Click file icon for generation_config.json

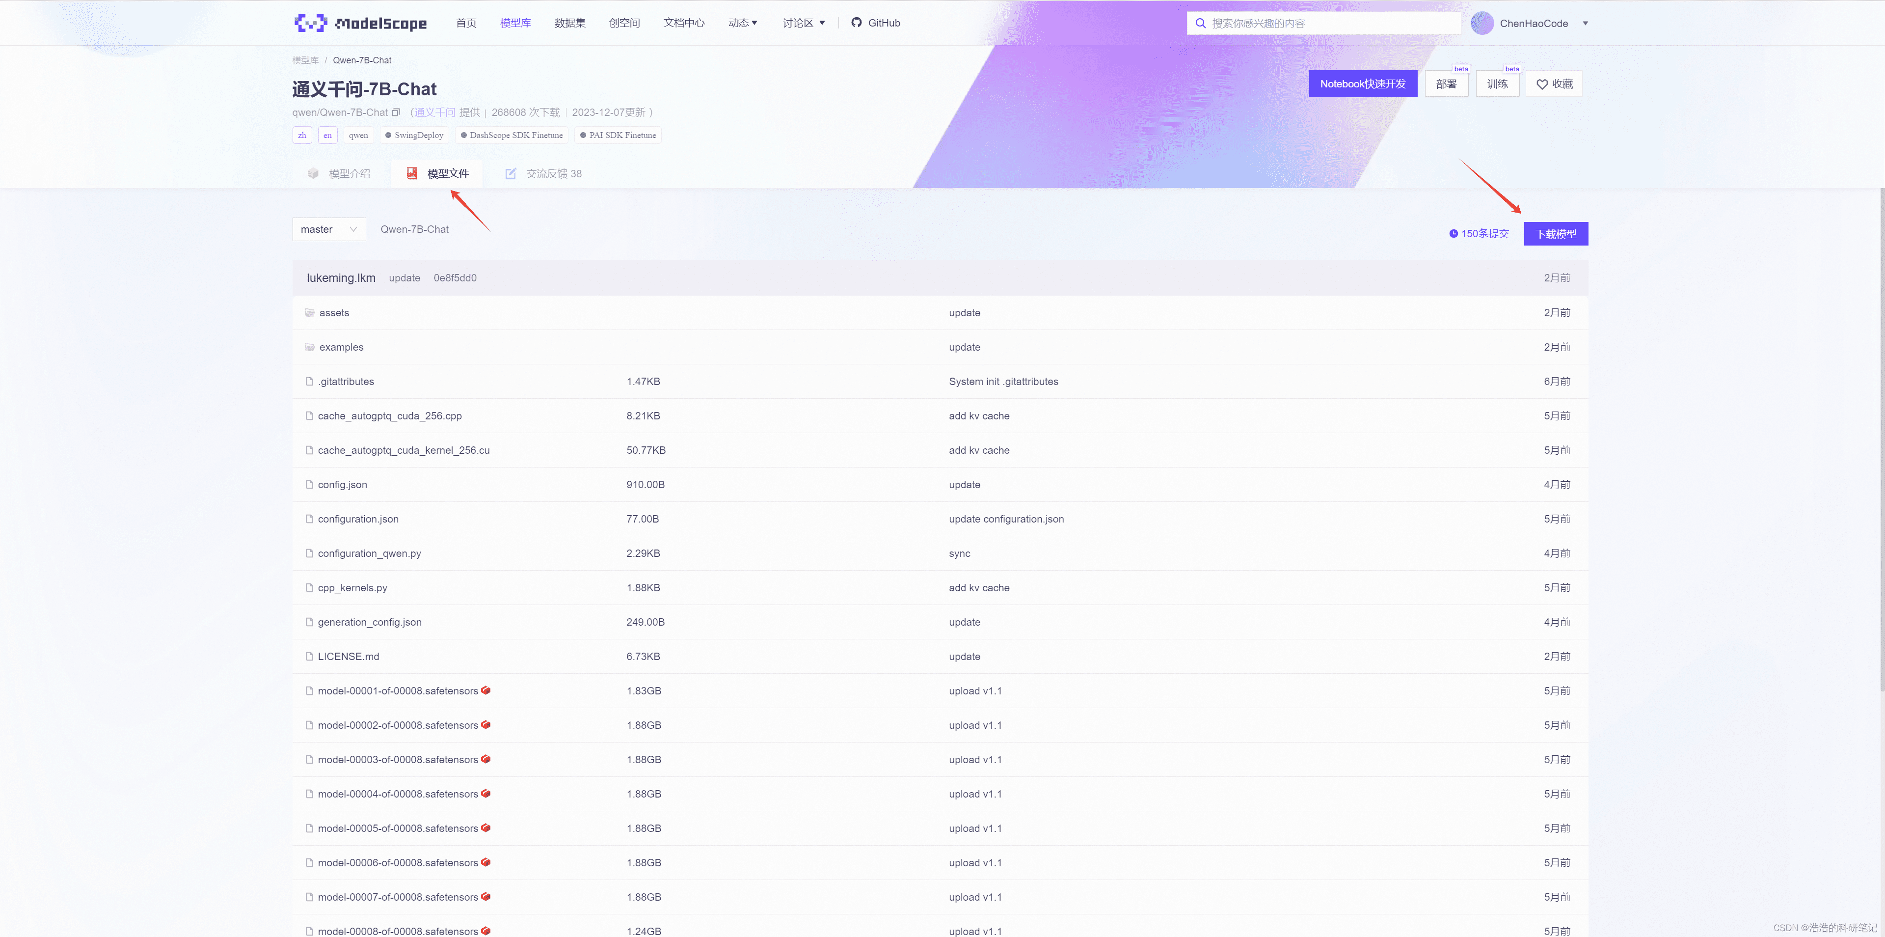coord(310,622)
